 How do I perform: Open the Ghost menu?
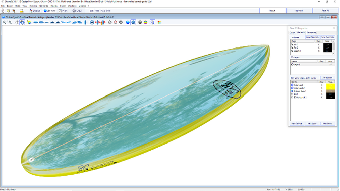click(63, 6)
